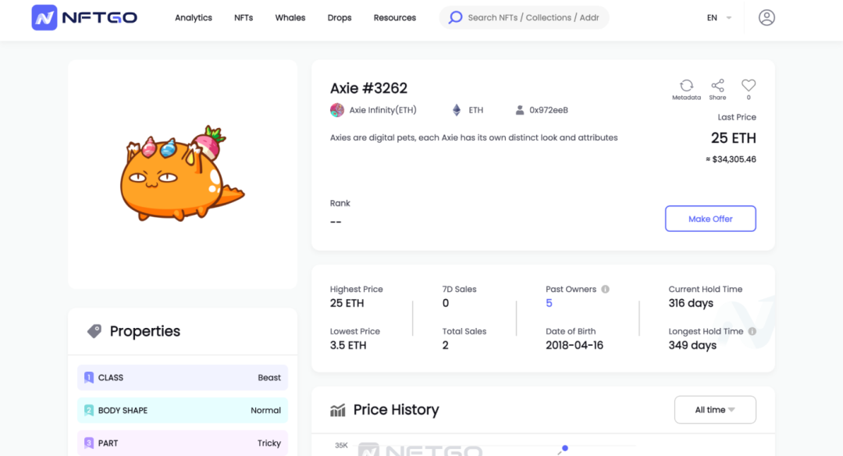Image resolution: width=843 pixels, height=456 pixels.
Task: Open the Axie Infinity(ETH) collection link
Action: (382, 110)
